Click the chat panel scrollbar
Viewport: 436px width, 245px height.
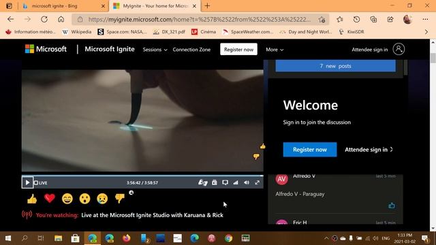point(406,67)
